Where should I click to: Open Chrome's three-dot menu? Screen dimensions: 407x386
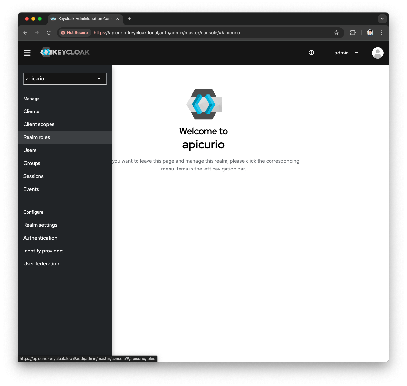click(382, 33)
